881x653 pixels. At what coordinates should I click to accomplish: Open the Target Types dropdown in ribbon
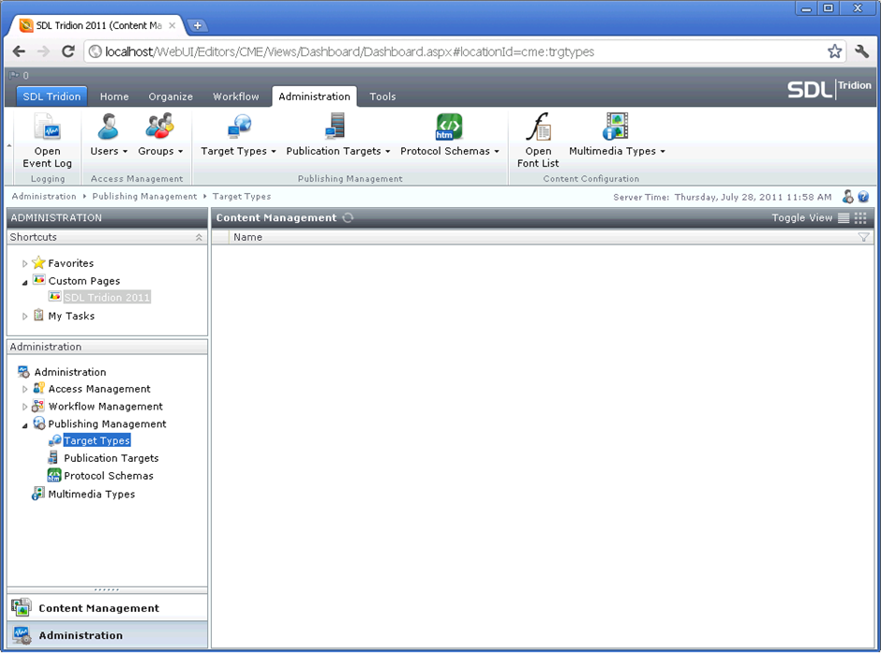pyautogui.click(x=273, y=152)
